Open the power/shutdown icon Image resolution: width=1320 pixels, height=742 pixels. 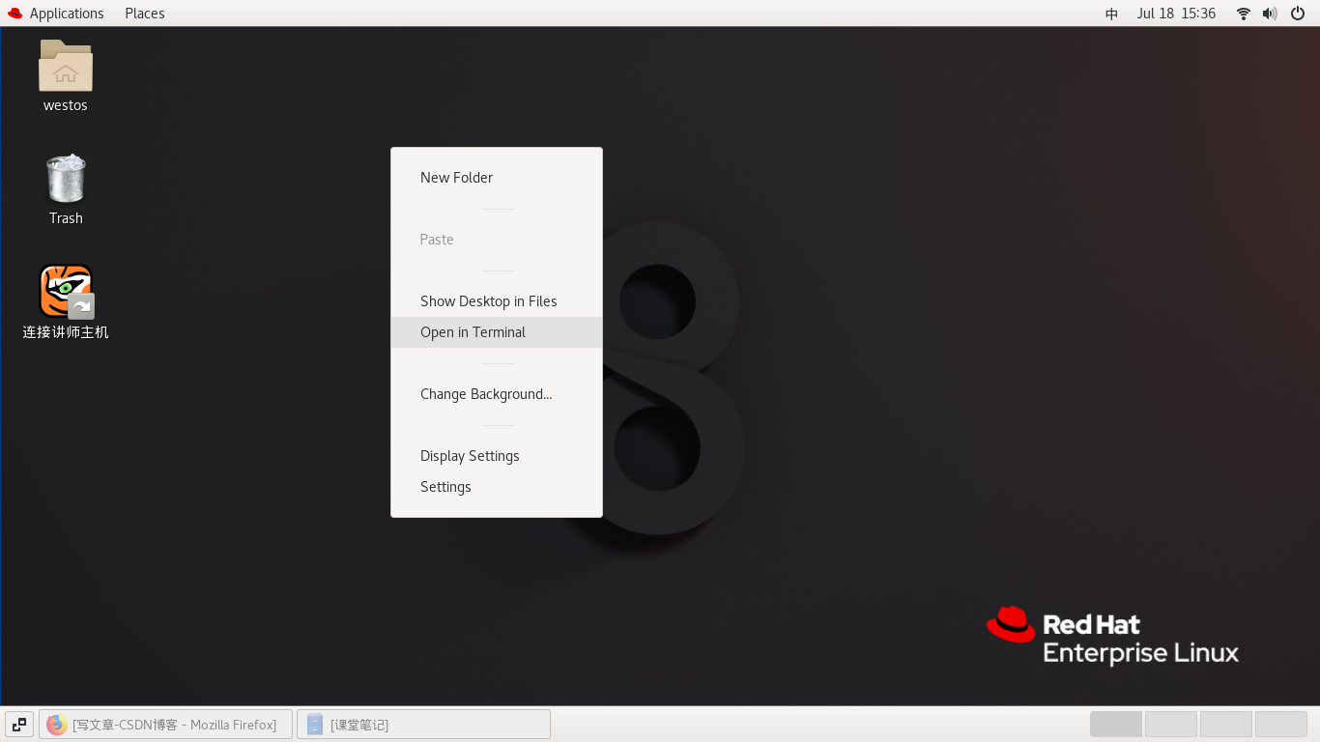1298,14
